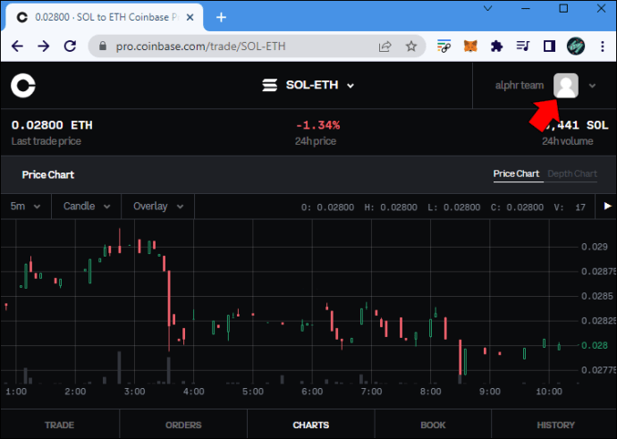The width and height of the screenshot is (617, 439).
Task: Click the browser forward arrow
Action: 44,46
